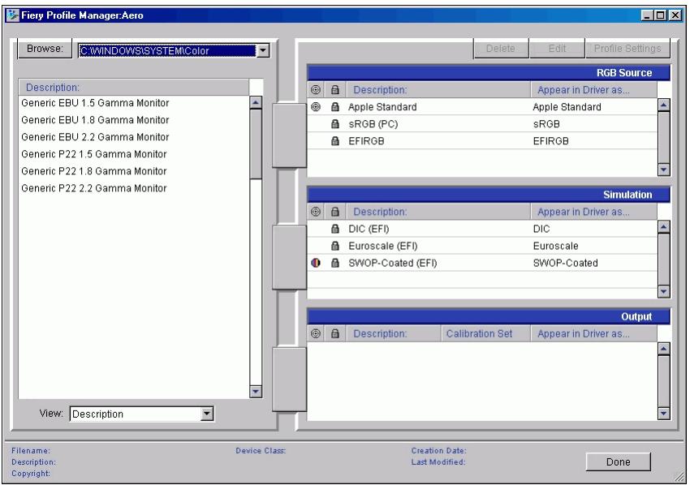Click default target icon in Simulation header
The height and width of the screenshot is (485, 690).
(x=316, y=212)
